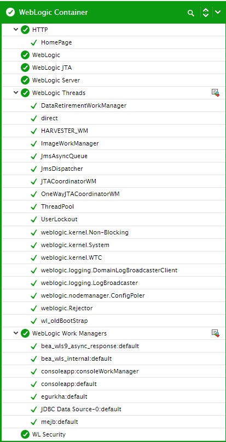This screenshot has height=442, width=226.
Task: Click the check mark beside HARVESTER_WM
Action: (x=34, y=131)
